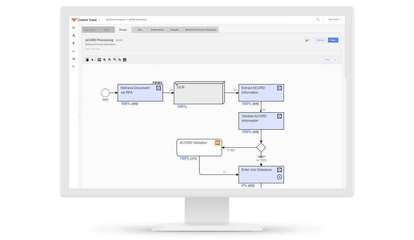This screenshot has height=240, width=414.
Task: Click the NO branch label
Action: pos(233,150)
